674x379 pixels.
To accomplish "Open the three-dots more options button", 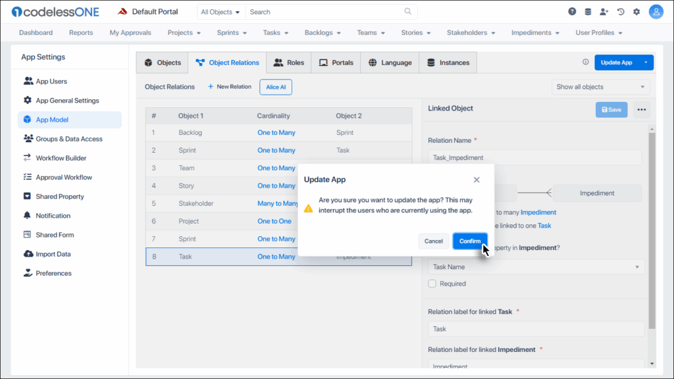I will pos(642,110).
